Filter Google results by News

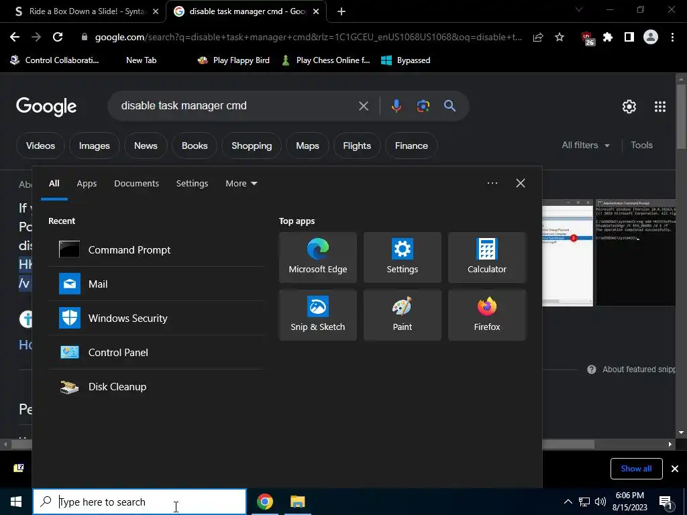(146, 146)
